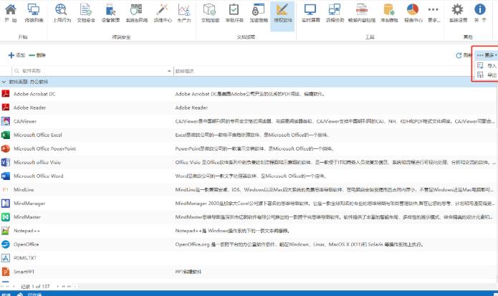Select the 运维中心 ribbon icon
The height and width of the screenshot is (296, 498).
(162, 13)
